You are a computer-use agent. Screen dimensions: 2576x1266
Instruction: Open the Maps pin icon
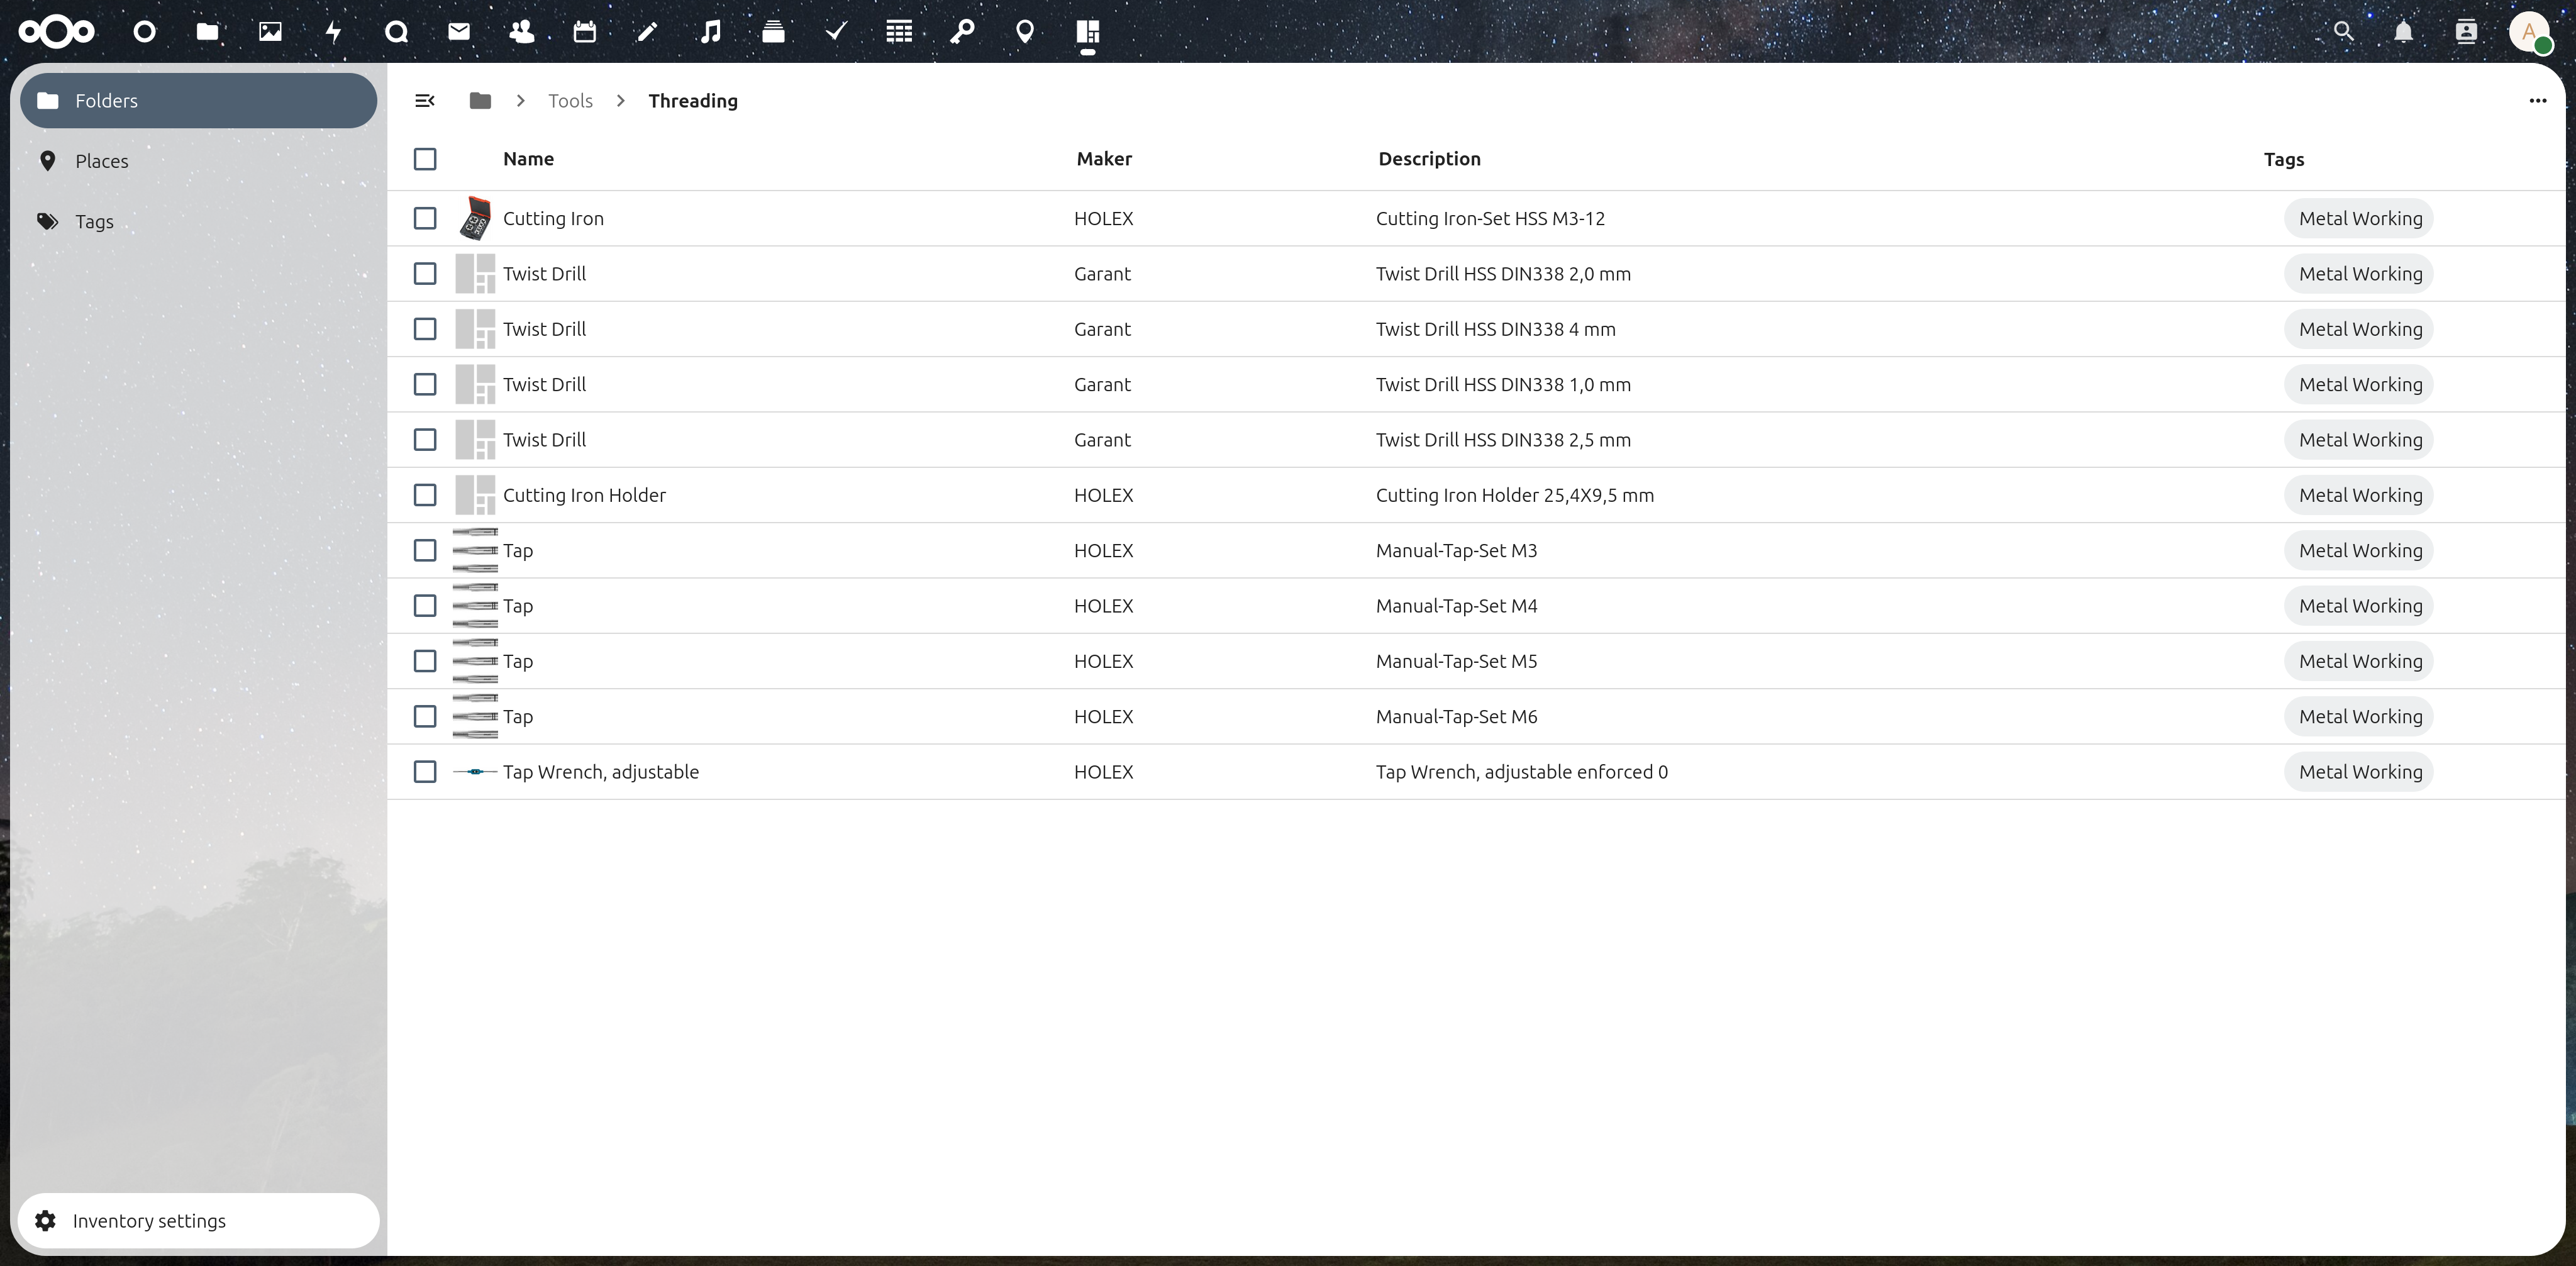1025,32
